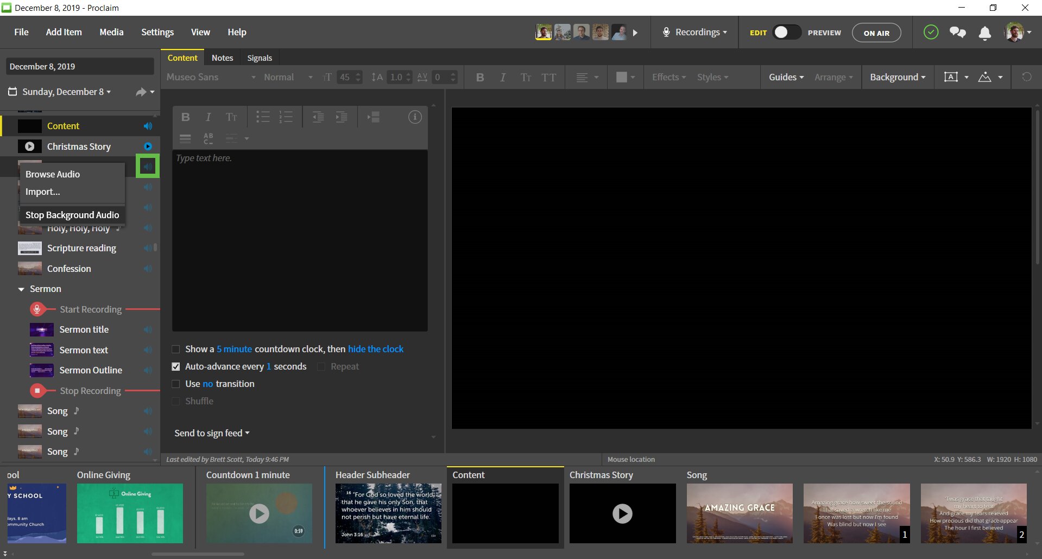Click the reset/undo circular arrow icon
This screenshot has width=1042, height=559.
1026,77
